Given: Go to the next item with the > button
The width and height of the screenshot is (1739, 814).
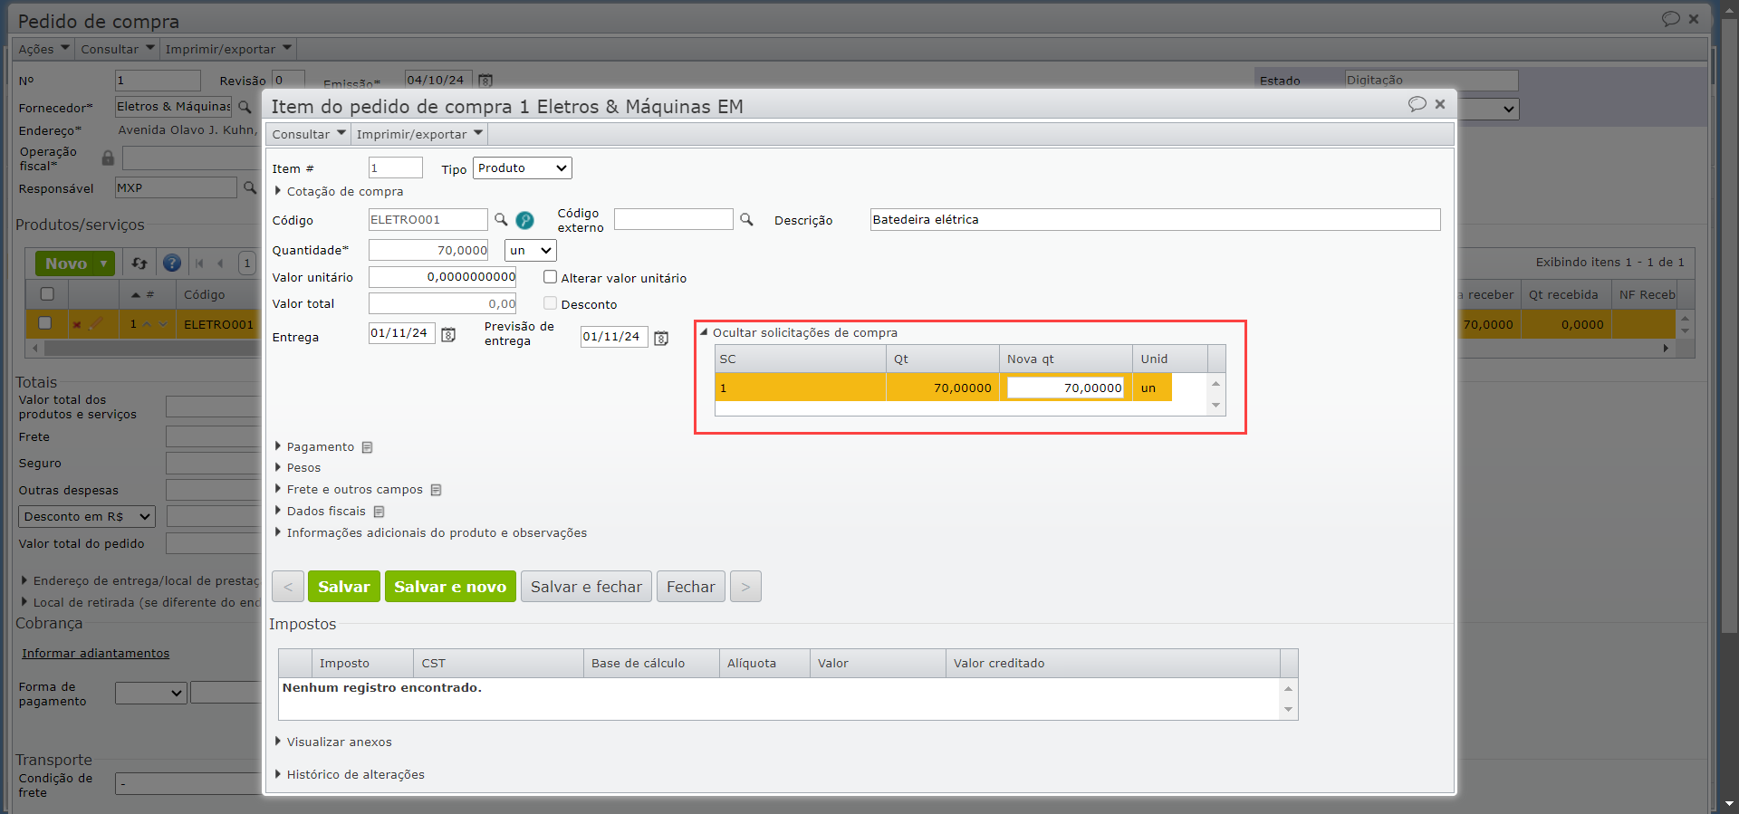Looking at the screenshot, I should (745, 587).
